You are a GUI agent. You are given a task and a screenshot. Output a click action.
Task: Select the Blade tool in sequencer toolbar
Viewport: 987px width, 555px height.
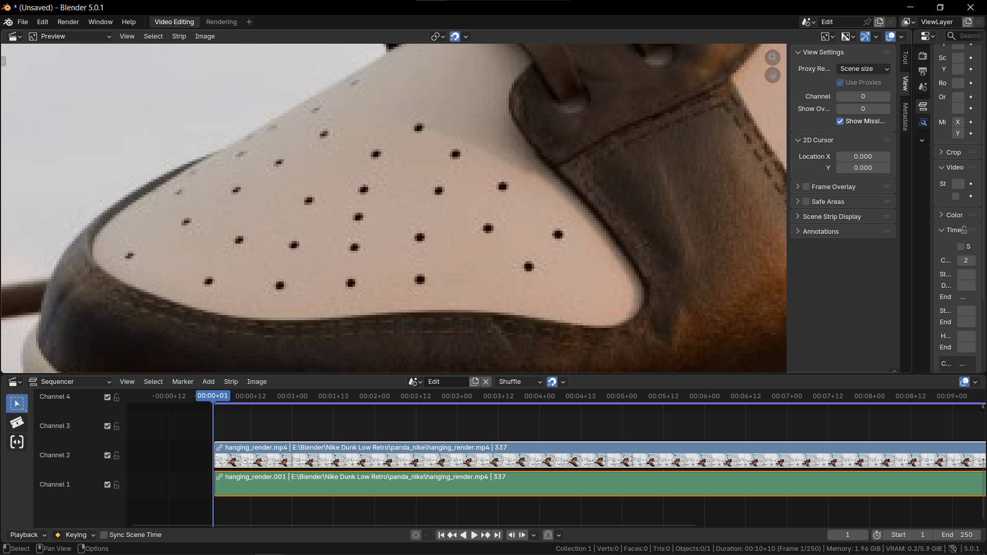tap(17, 422)
